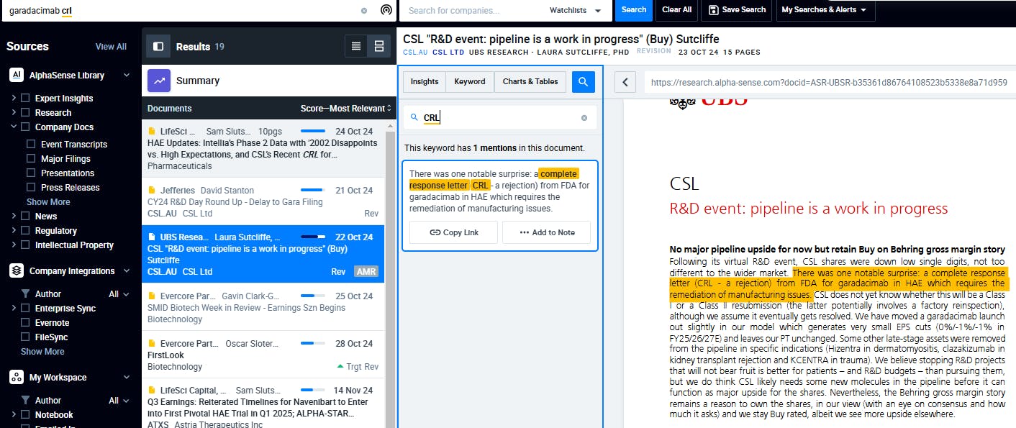Check the Evernote checkbox

25,323
